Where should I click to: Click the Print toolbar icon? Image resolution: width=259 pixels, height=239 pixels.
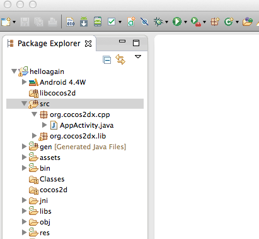(x=52, y=21)
